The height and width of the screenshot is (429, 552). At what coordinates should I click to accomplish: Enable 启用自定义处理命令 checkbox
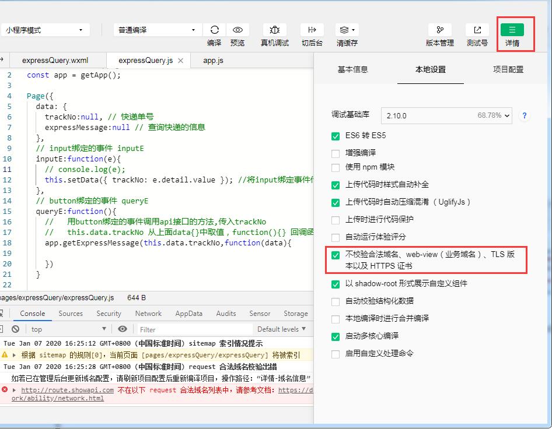(336, 354)
